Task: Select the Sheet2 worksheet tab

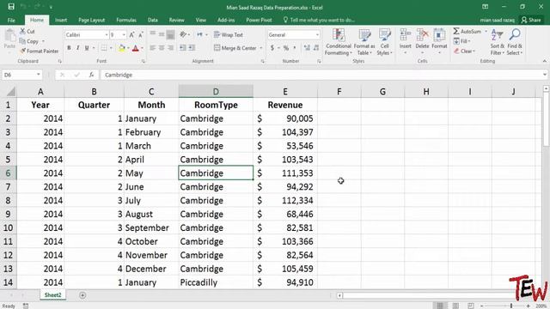Action: click(53, 295)
